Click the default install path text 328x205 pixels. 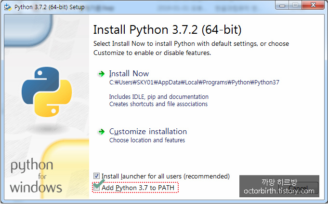point(194,82)
